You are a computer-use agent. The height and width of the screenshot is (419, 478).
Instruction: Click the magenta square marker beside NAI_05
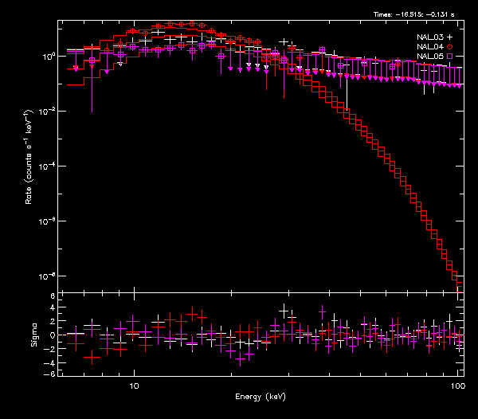point(449,57)
